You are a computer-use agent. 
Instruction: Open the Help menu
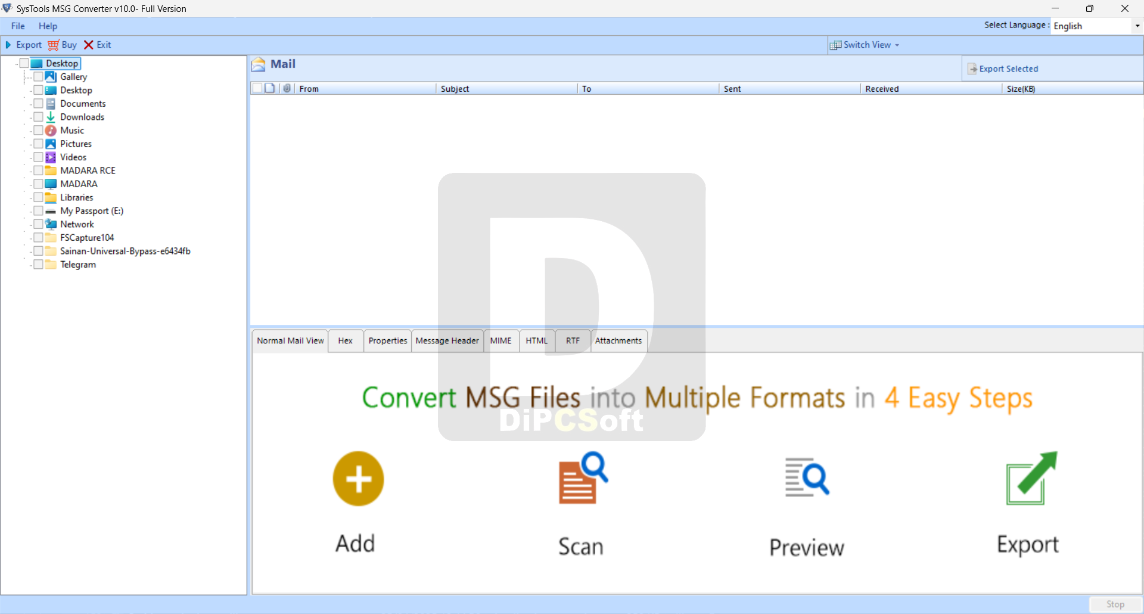coord(48,26)
